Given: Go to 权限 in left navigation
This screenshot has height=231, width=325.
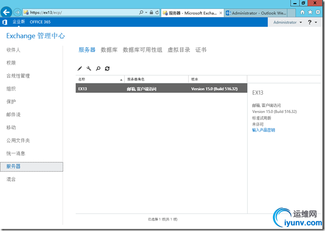Looking at the screenshot, I should tap(11, 63).
